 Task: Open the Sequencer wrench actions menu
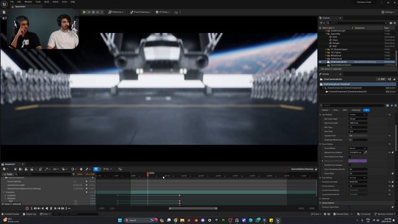tap(47, 169)
